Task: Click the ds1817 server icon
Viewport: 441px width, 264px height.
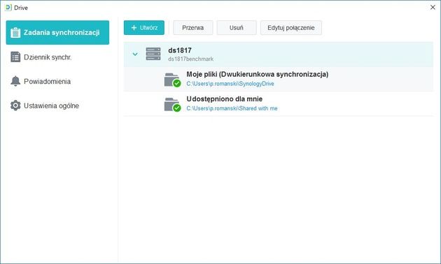Action: click(x=153, y=54)
